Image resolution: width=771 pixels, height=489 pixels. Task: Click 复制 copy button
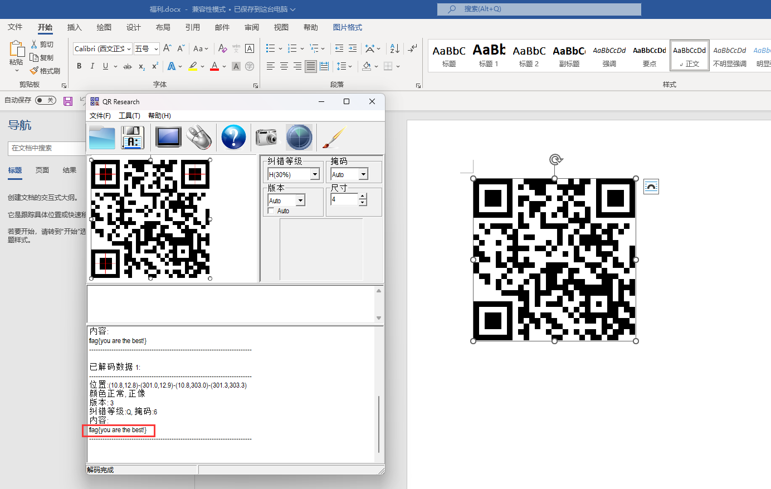[42, 57]
